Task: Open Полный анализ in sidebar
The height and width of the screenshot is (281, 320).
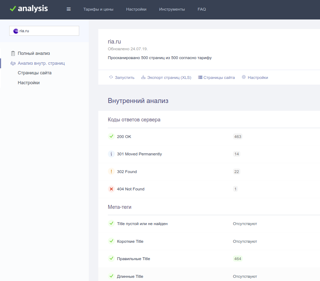Action: click(34, 53)
